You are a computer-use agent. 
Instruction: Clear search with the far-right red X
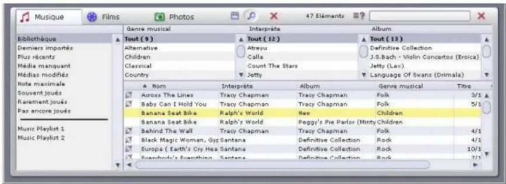tap(482, 16)
